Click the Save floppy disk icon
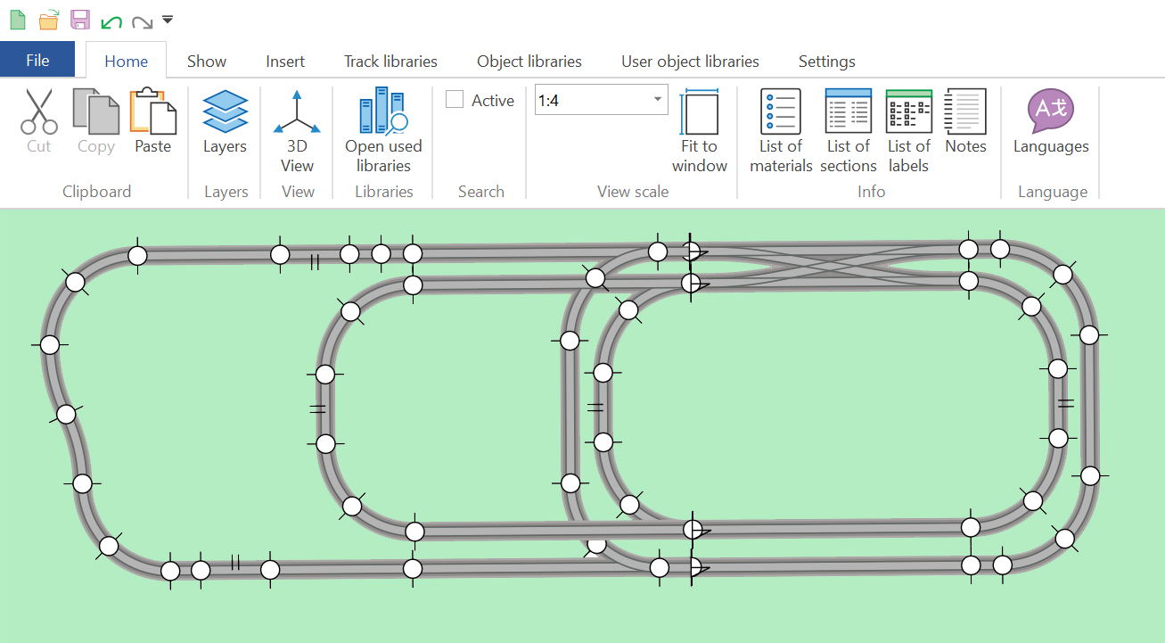Image resolution: width=1165 pixels, height=643 pixels. coord(80,20)
